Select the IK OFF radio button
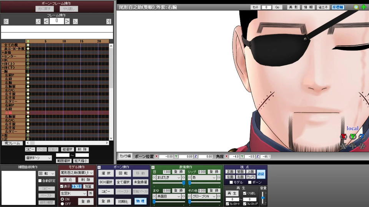This screenshot has height=207, width=369. coord(62,204)
